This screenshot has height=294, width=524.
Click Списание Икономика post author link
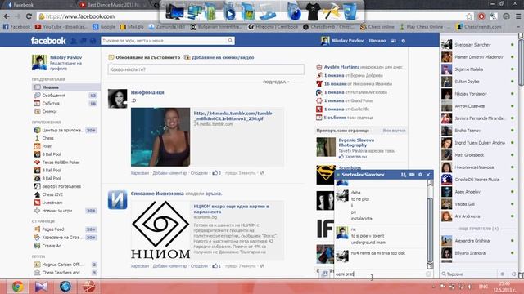157,194
